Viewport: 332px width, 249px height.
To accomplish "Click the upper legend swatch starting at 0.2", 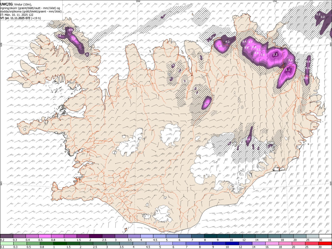I will pyautogui.click(x=7, y=236).
